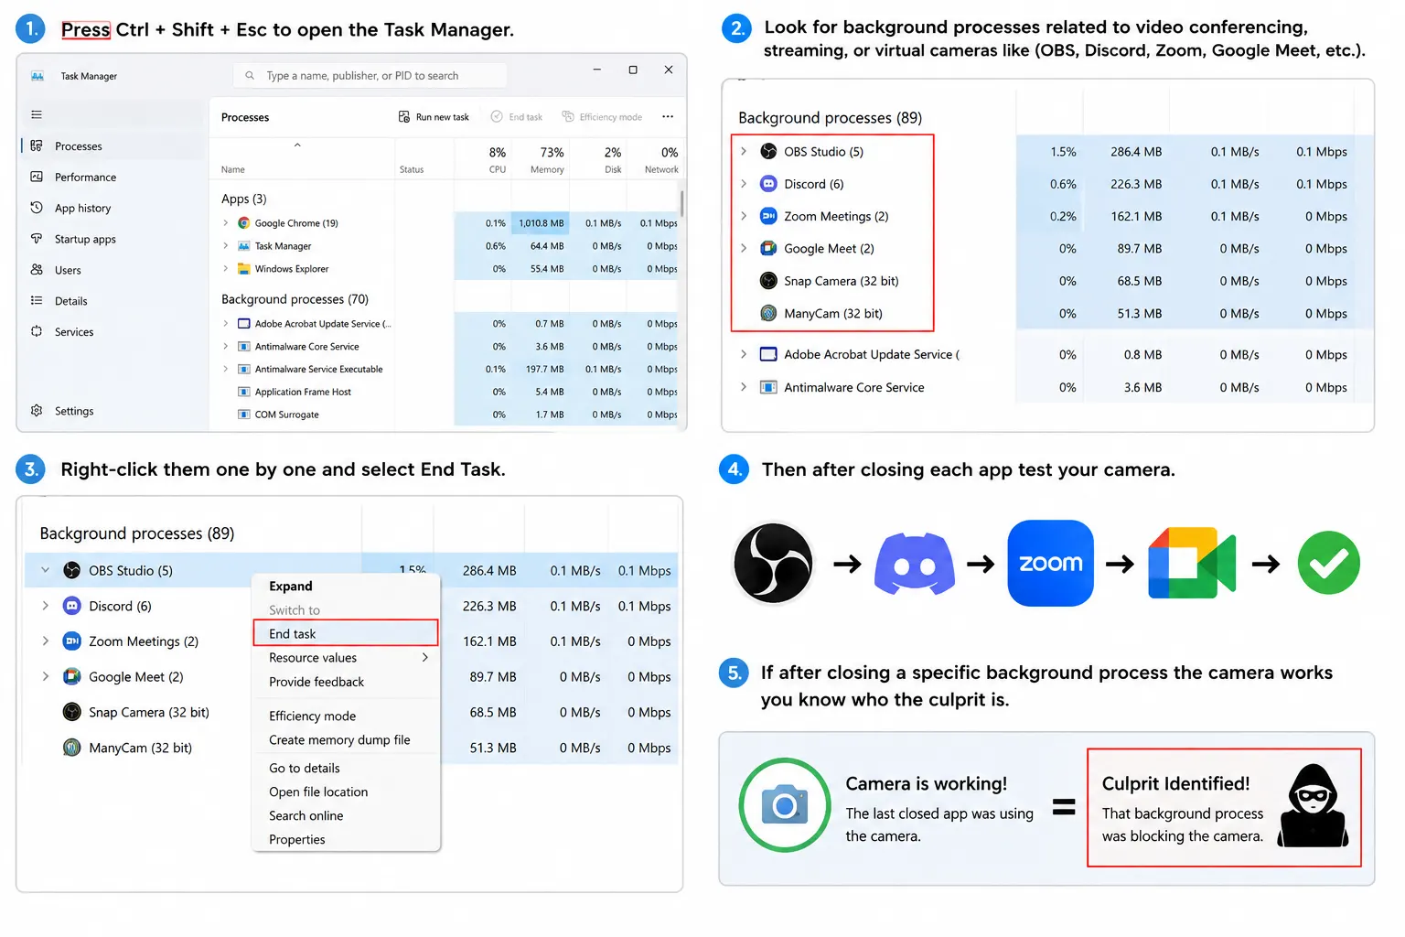
Task: Expand the Antimalware Service Executable row
Action: tap(226, 369)
